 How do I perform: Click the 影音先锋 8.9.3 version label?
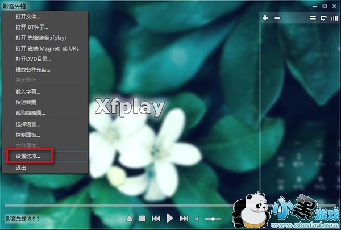tap(23, 219)
